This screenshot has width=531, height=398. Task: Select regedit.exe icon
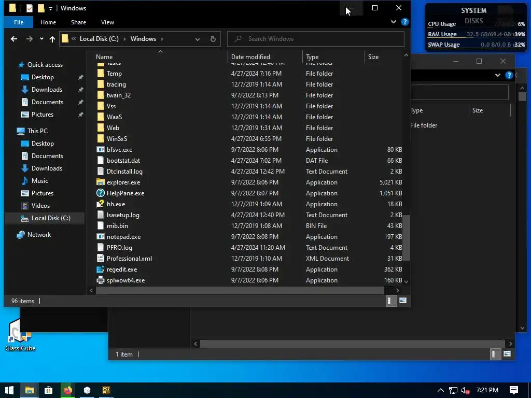point(100,269)
